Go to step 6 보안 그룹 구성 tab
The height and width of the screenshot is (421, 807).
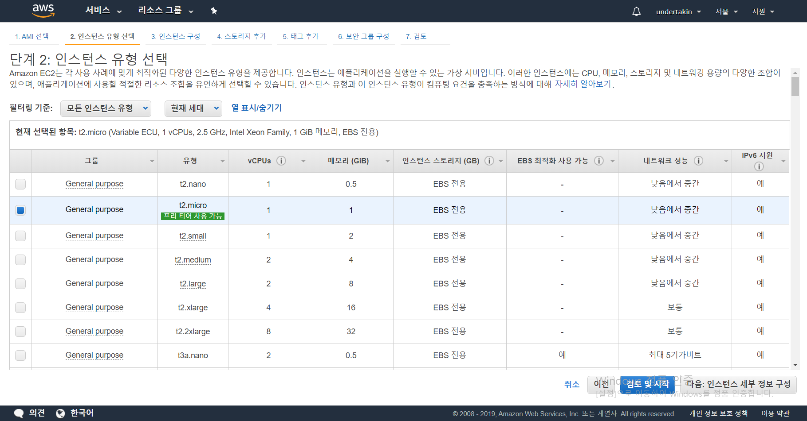point(364,36)
